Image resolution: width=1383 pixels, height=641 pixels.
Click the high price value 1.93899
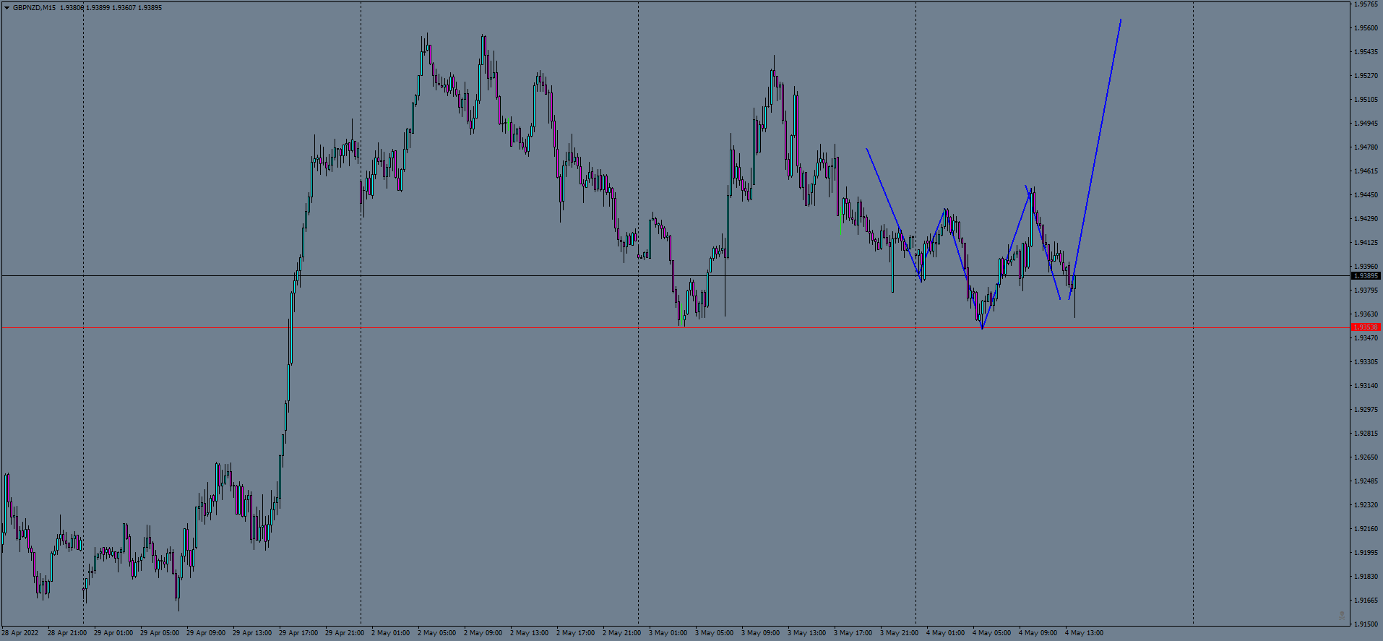point(98,8)
